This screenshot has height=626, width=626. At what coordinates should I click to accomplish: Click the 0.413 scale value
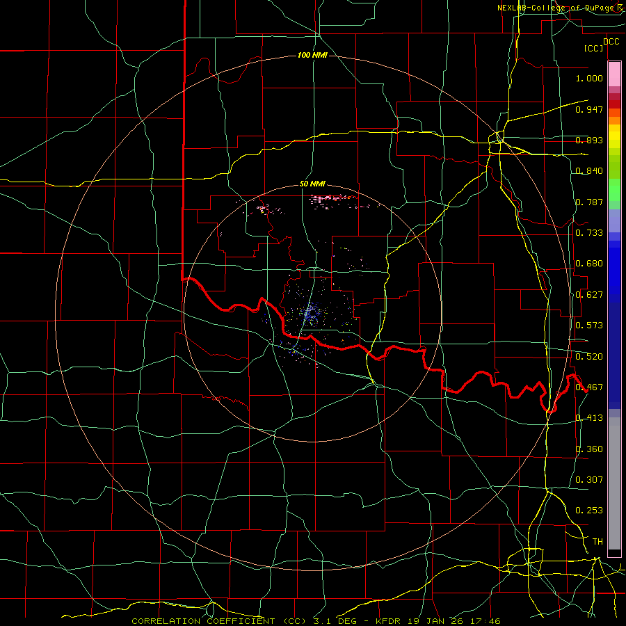[x=589, y=418]
